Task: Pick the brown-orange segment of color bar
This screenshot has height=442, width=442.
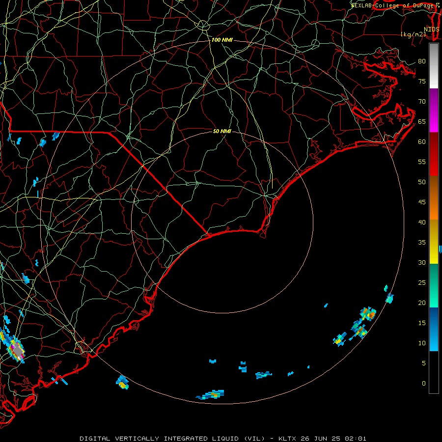Action: 434,198
